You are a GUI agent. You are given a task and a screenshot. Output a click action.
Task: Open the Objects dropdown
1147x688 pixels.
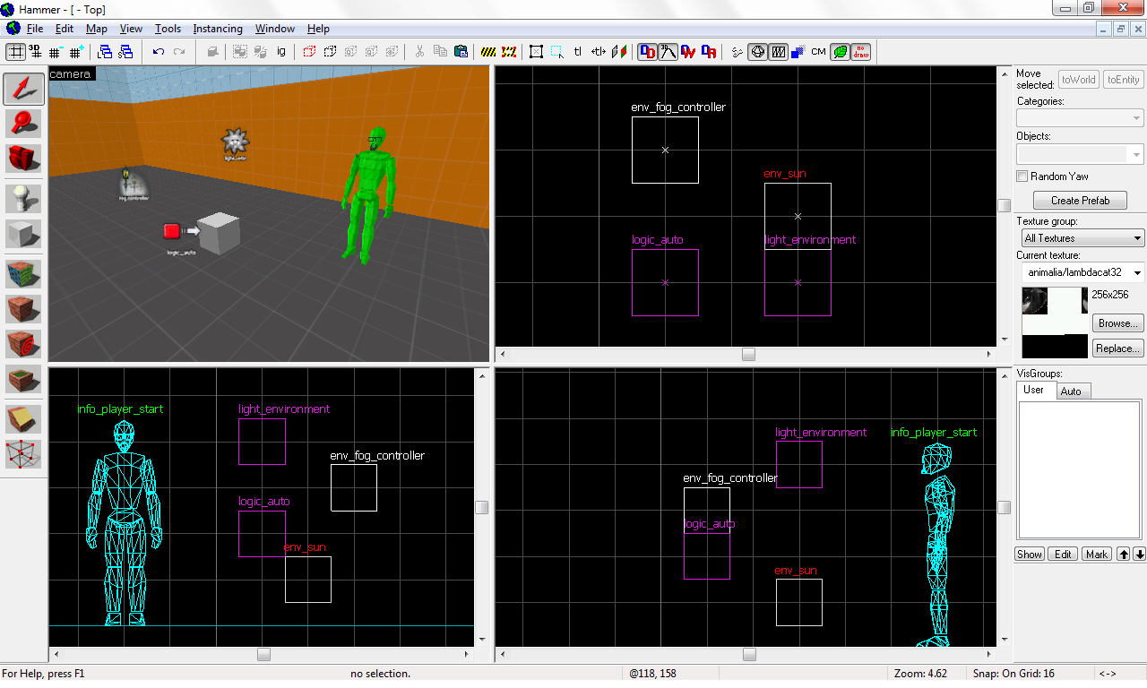tap(1080, 153)
